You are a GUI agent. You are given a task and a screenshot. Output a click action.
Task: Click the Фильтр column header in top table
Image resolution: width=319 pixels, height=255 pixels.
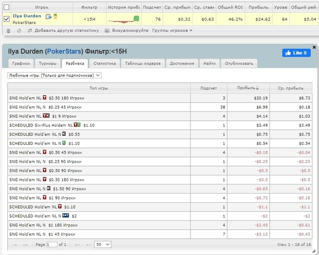89,7
